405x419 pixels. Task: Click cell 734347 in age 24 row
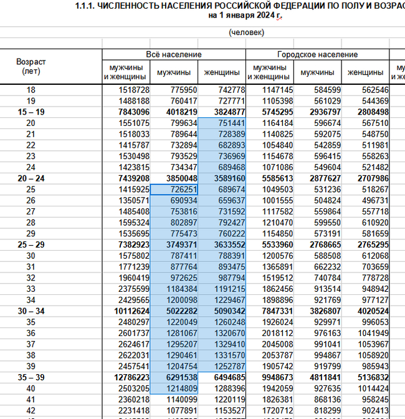tap(174, 167)
